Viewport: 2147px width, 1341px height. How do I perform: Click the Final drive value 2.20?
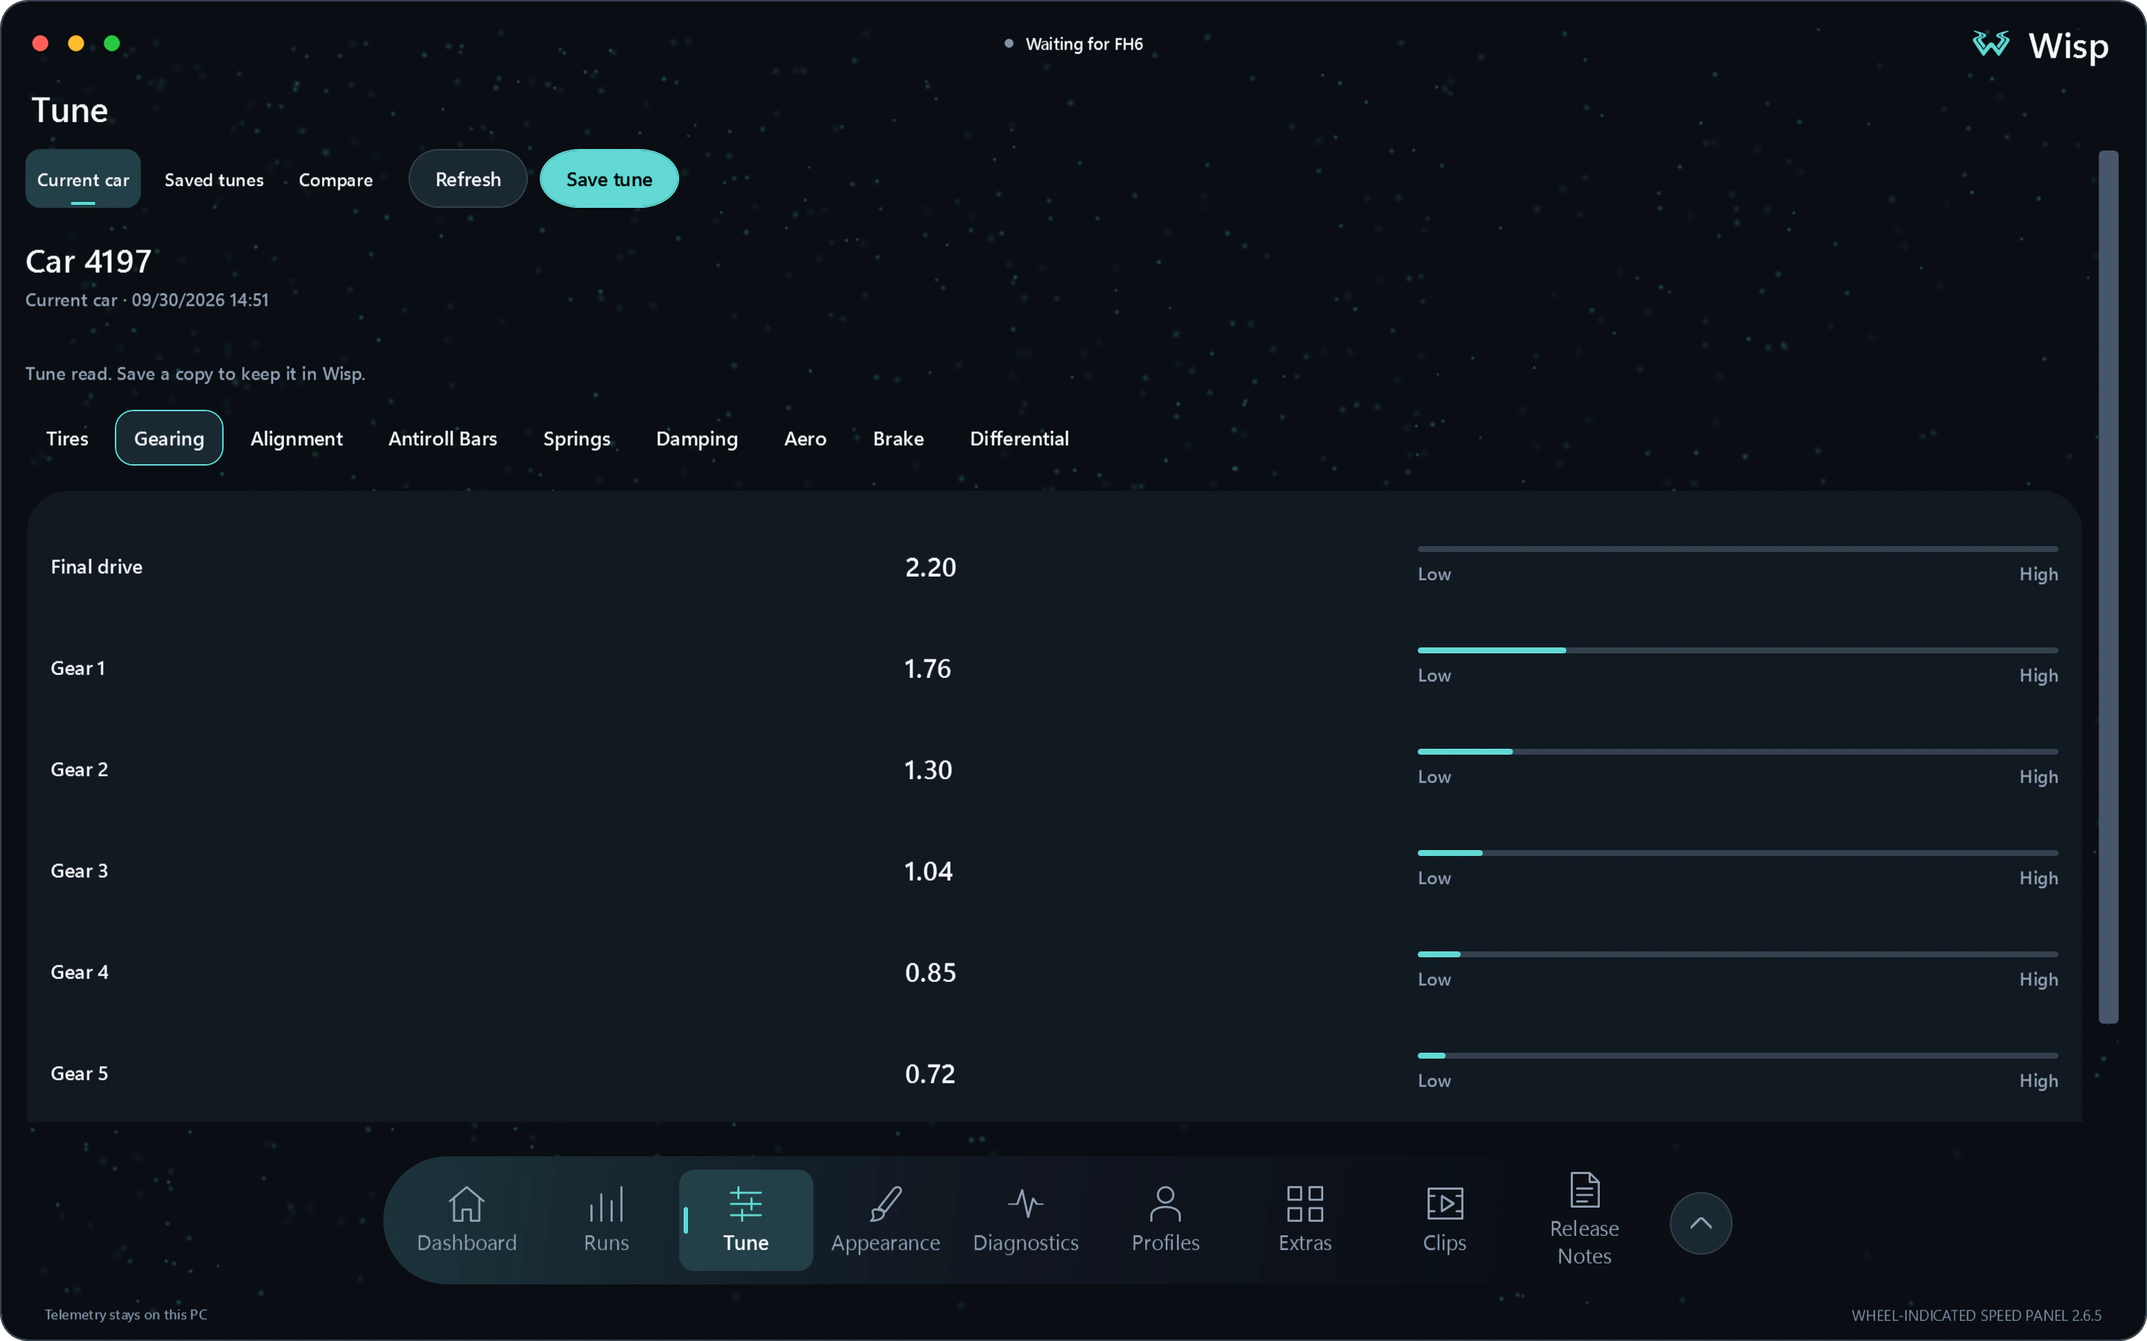[x=930, y=567]
